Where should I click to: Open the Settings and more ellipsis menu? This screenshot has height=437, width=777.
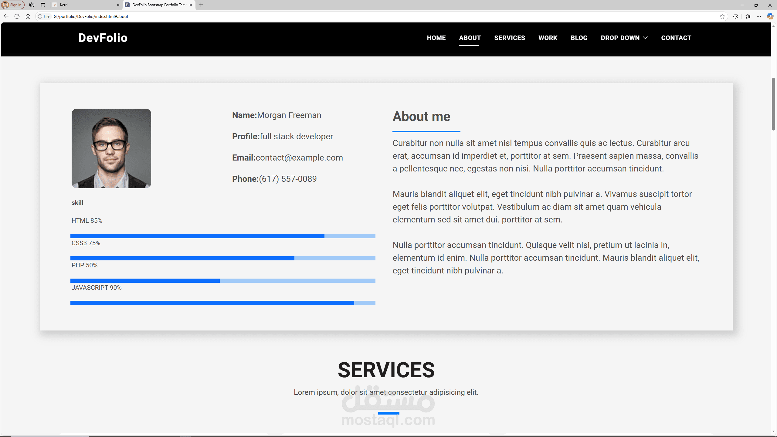click(759, 16)
